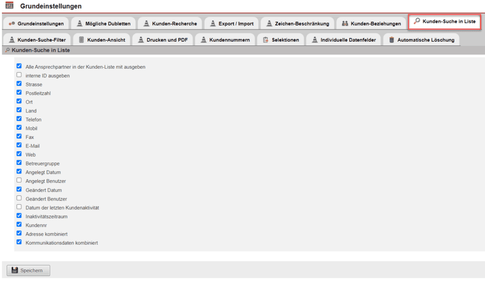Uncheck the E-Mail option
Viewport: 485px width, 281px height.
coord(19,145)
